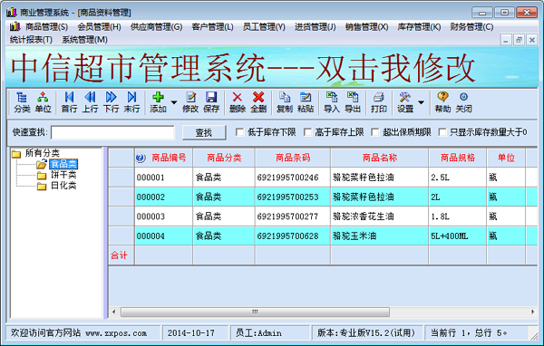Open 系统管理(M) menu
Screen dimensions: 544x346
(84, 40)
